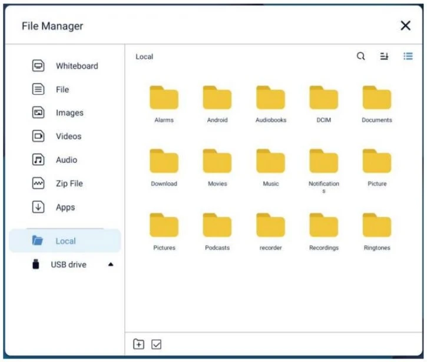Eject the USB drive with the arrow

[x=111, y=264]
